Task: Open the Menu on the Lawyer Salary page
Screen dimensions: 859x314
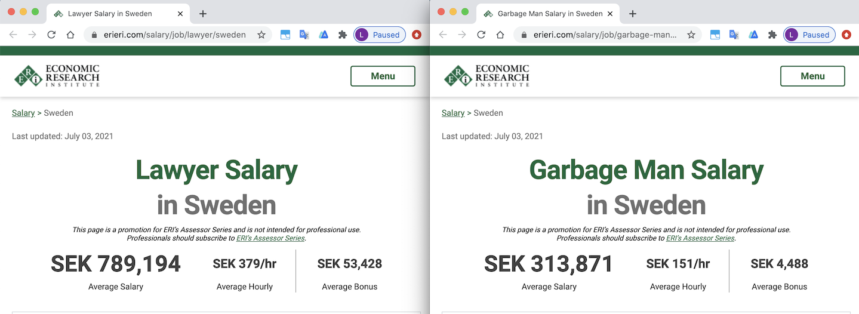Action: tap(383, 76)
